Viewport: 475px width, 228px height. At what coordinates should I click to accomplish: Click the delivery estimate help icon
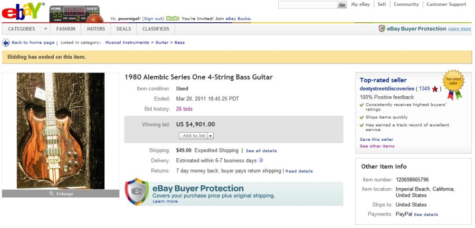click(x=261, y=161)
